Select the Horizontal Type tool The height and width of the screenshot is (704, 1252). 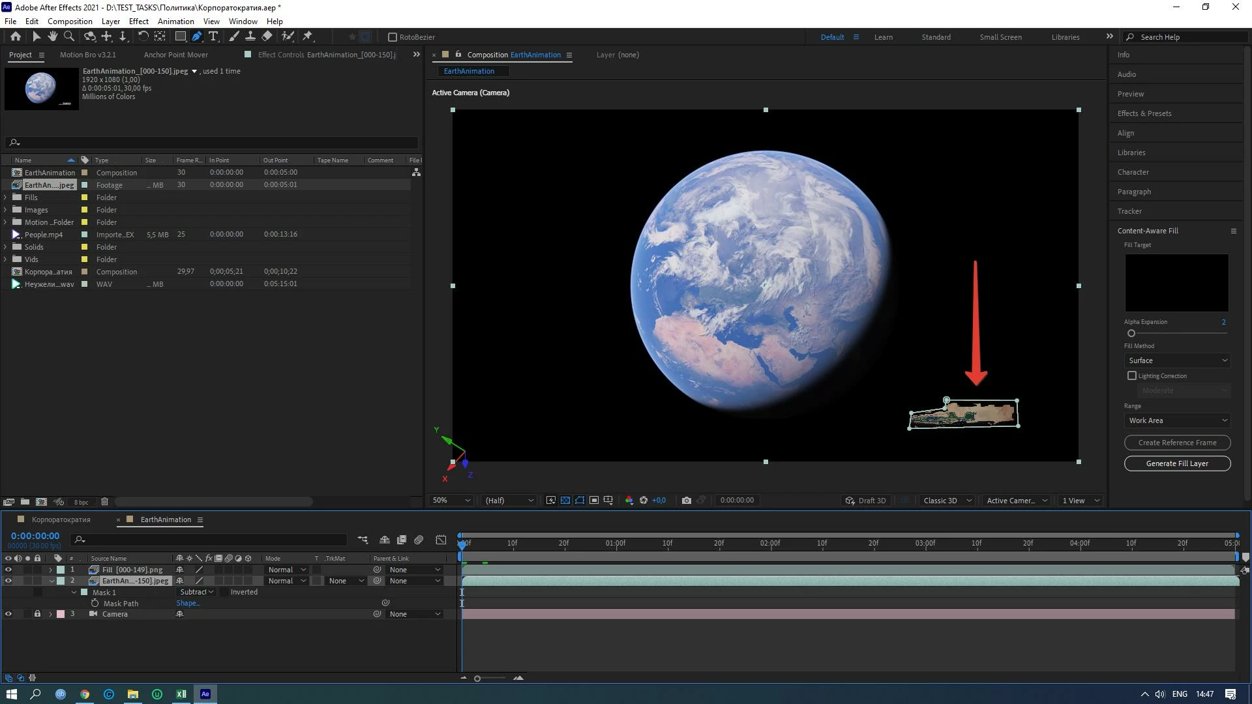tap(213, 37)
